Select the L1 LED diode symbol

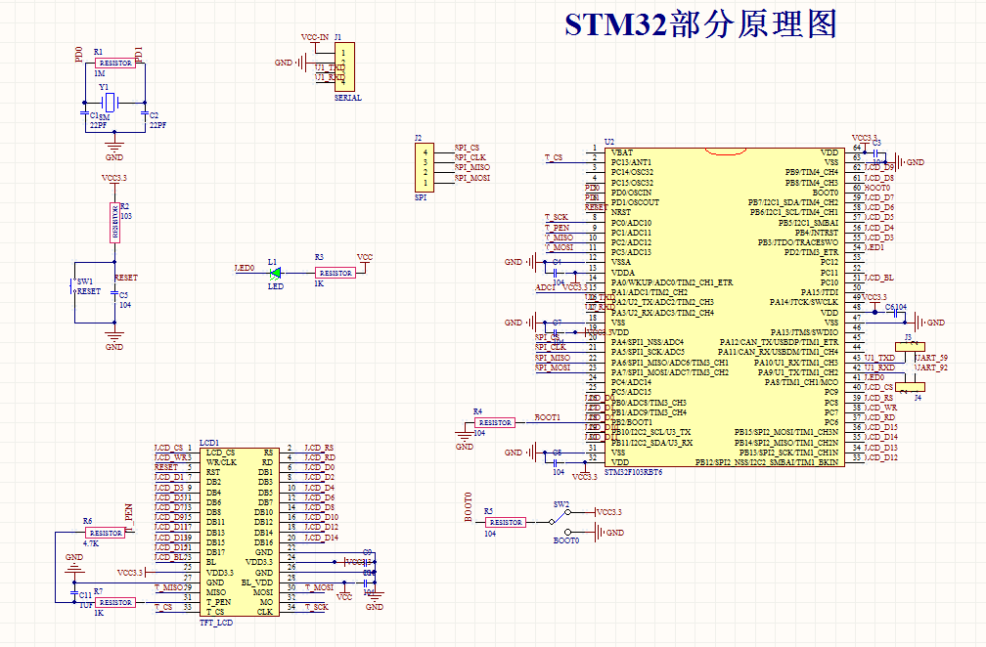tap(276, 273)
